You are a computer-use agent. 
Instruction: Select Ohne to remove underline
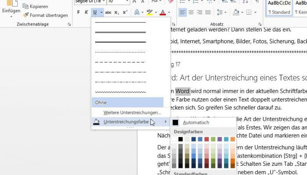tap(128, 102)
